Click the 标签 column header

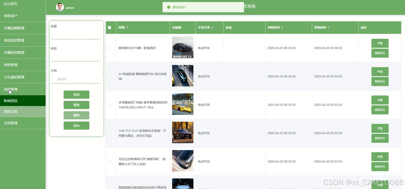pyautogui.click(x=229, y=27)
